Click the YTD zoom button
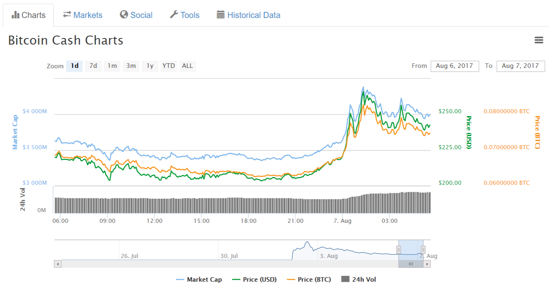The image size is (549, 287). click(x=168, y=66)
